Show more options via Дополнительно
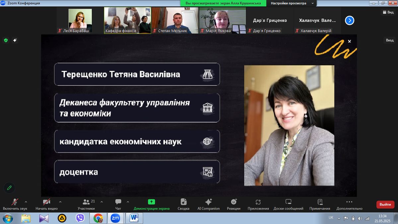Viewport: 398px width, 224px height. coord(349,204)
